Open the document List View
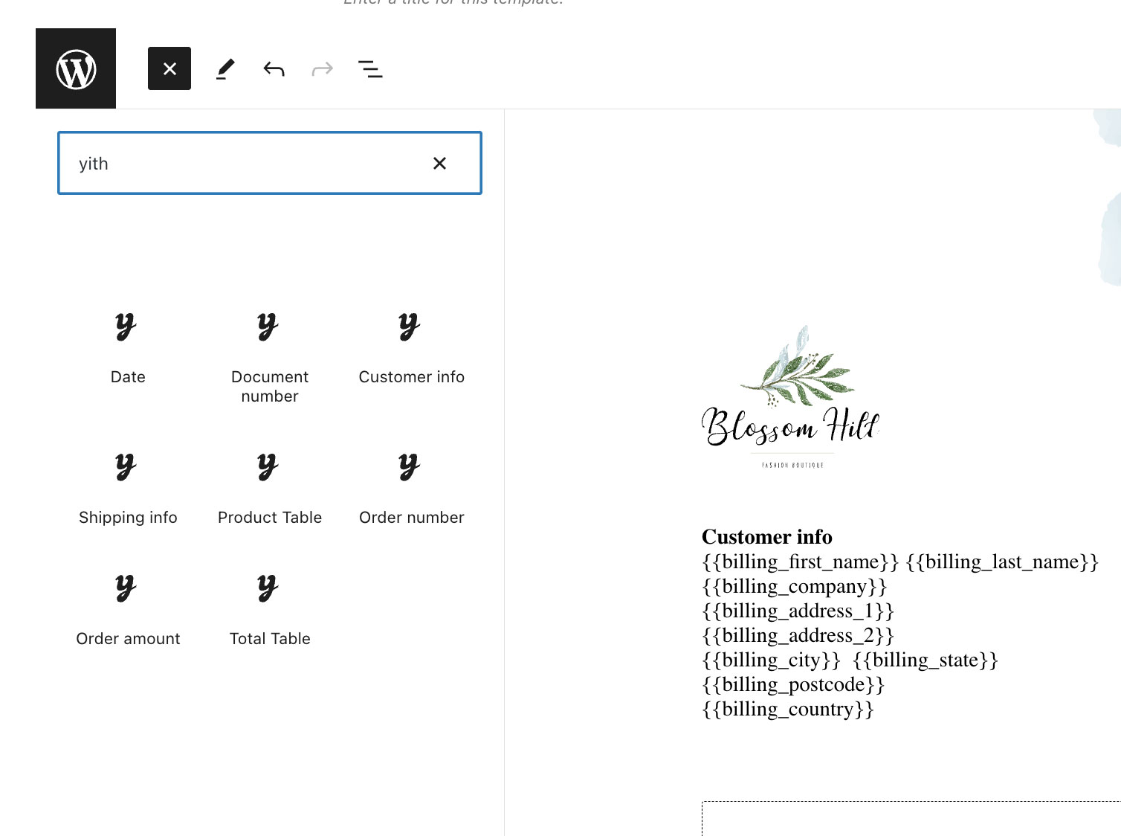 click(370, 69)
